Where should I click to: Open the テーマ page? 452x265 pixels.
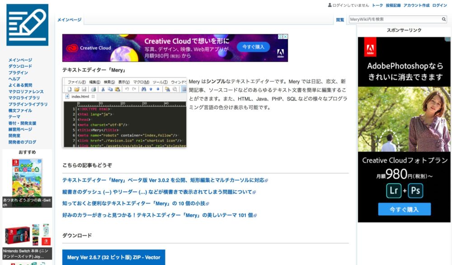(x=14, y=117)
